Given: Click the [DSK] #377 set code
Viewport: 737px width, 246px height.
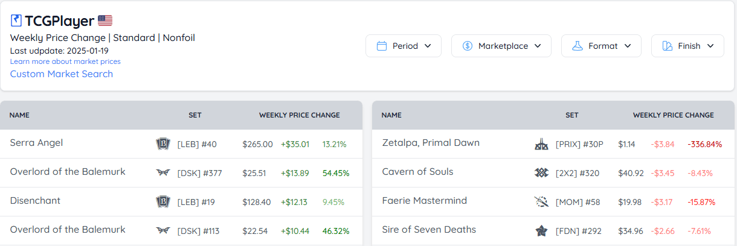Looking at the screenshot, I should (x=199, y=173).
